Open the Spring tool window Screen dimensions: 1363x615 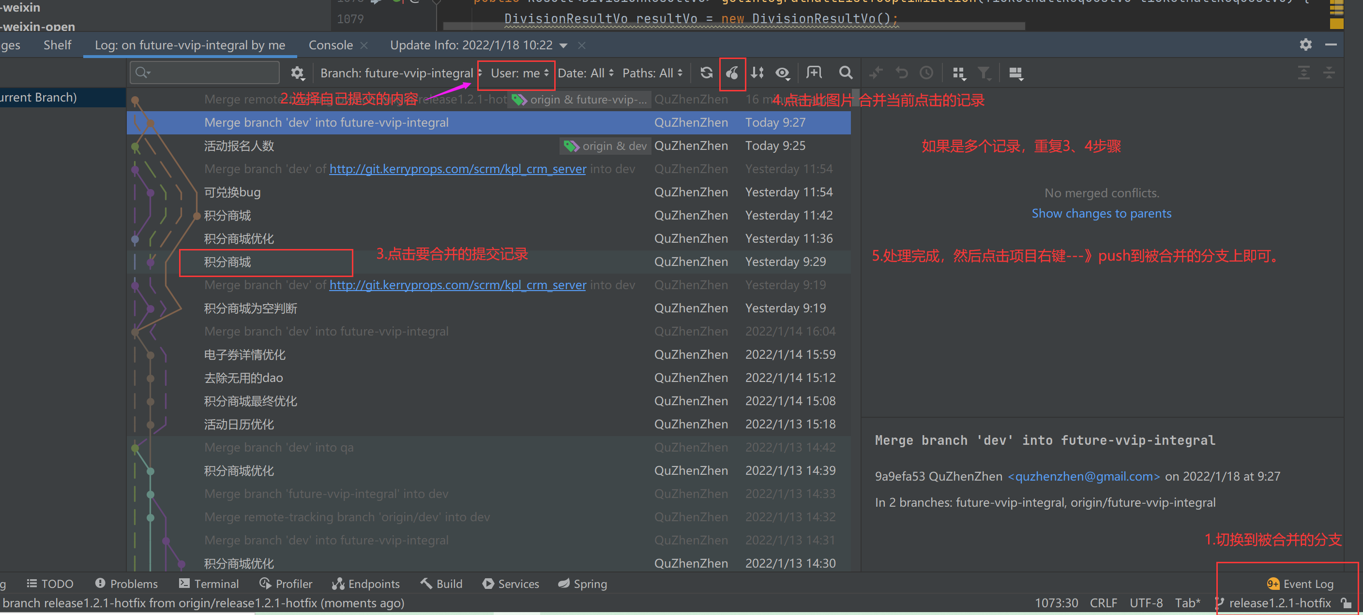coord(583,584)
